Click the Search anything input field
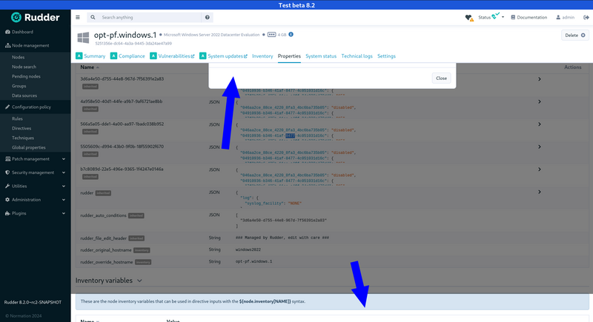Image resolution: width=593 pixels, height=322 pixels. tap(150, 17)
